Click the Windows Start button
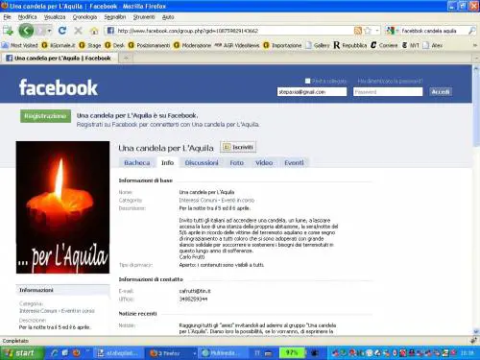 click(x=21, y=353)
